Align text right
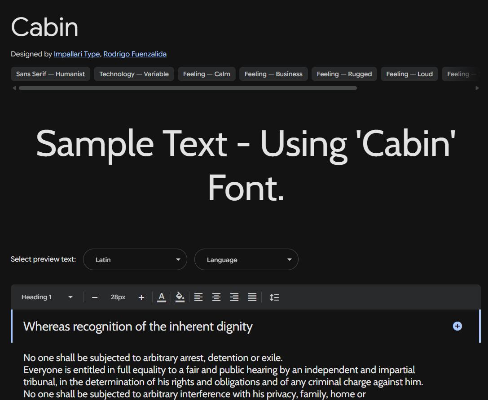The image size is (488, 400). pos(234,297)
